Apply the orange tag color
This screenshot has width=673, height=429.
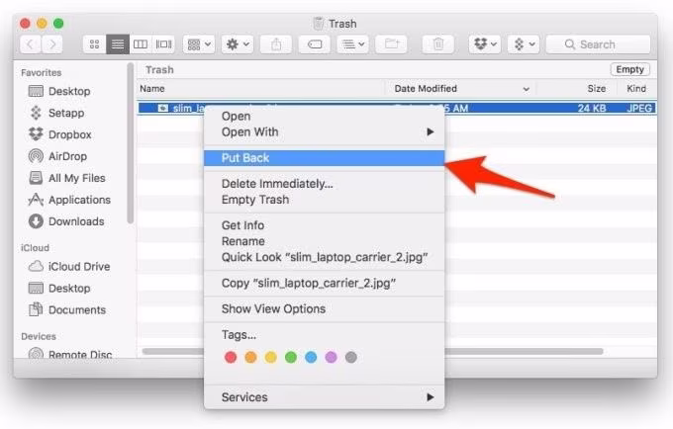(x=250, y=357)
